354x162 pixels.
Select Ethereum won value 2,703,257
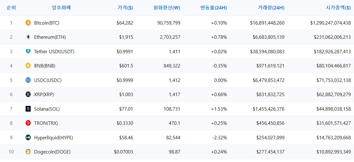click(x=169, y=38)
